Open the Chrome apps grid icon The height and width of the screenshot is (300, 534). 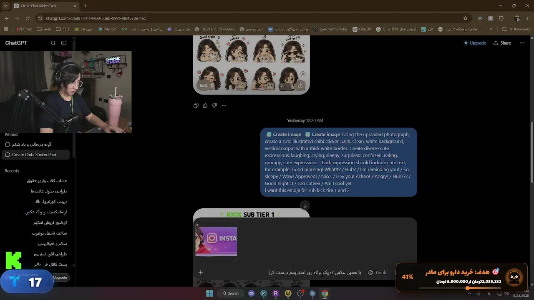point(6,29)
